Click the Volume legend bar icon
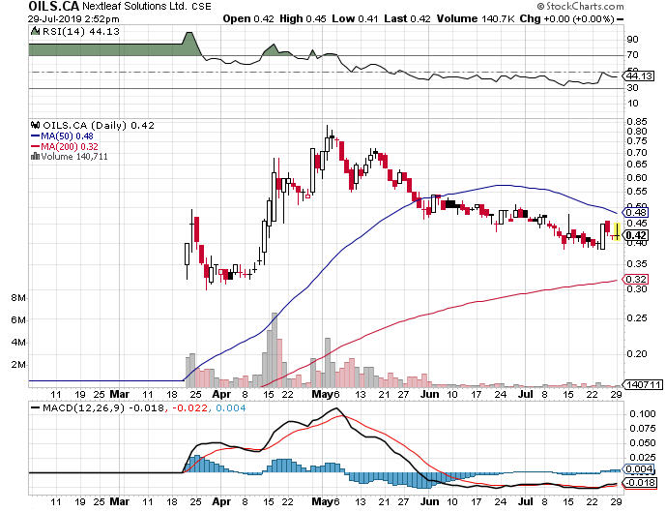The width and height of the screenshot is (666, 512). pyautogui.click(x=33, y=156)
